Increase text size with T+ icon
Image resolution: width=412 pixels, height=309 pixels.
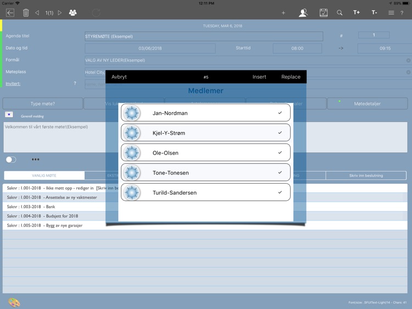tap(357, 12)
